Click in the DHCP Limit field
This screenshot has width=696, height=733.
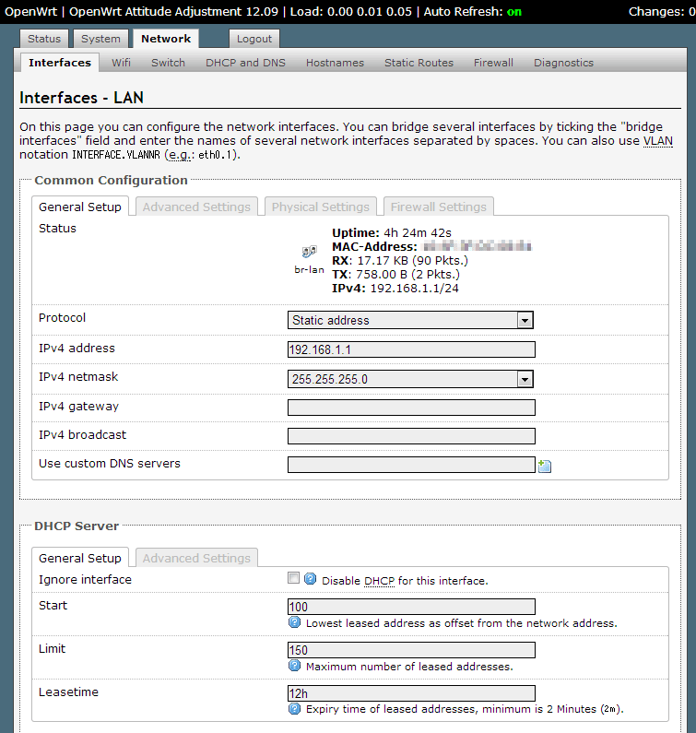pos(411,650)
